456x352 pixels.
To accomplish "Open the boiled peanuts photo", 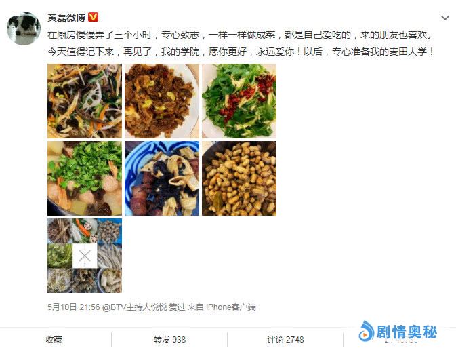I will [x=239, y=178].
